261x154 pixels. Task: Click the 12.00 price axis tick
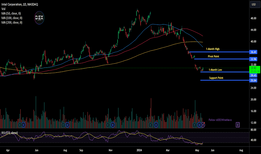point(253,123)
